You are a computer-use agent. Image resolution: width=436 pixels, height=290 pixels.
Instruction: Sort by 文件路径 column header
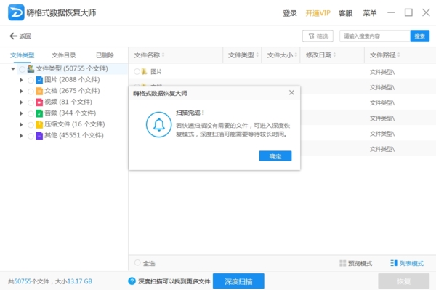coord(400,55)
